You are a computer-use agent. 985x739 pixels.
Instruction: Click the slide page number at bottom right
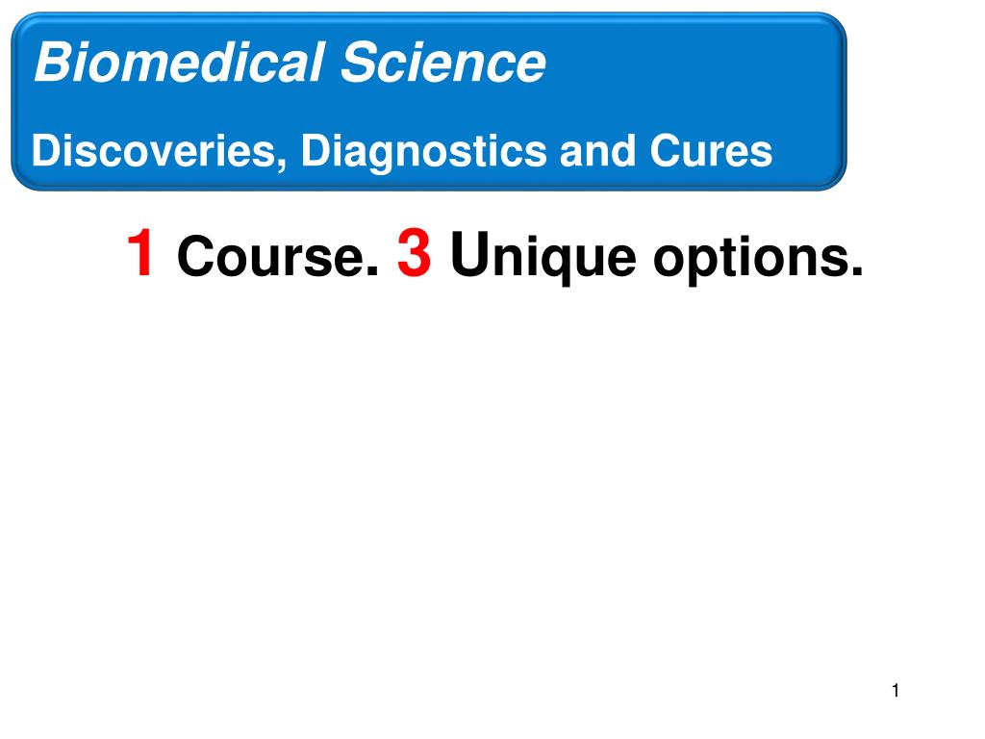click(x=896, y=691)
